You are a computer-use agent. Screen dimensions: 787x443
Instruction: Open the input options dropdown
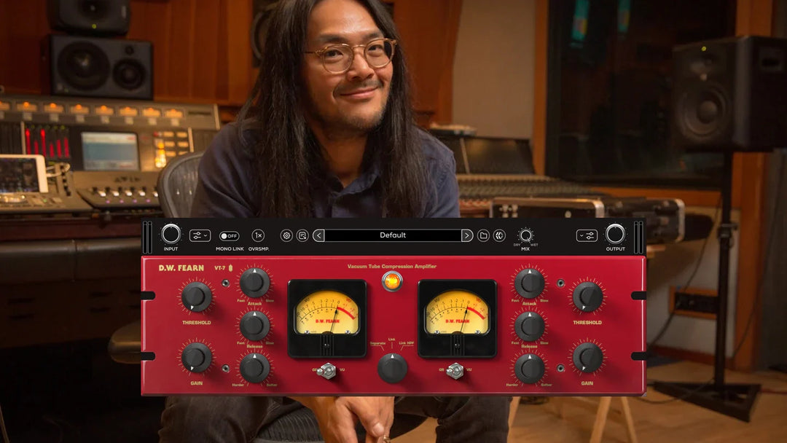click(200, 235)
